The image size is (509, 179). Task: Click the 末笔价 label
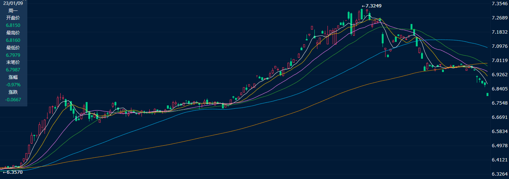pos(13,62)
